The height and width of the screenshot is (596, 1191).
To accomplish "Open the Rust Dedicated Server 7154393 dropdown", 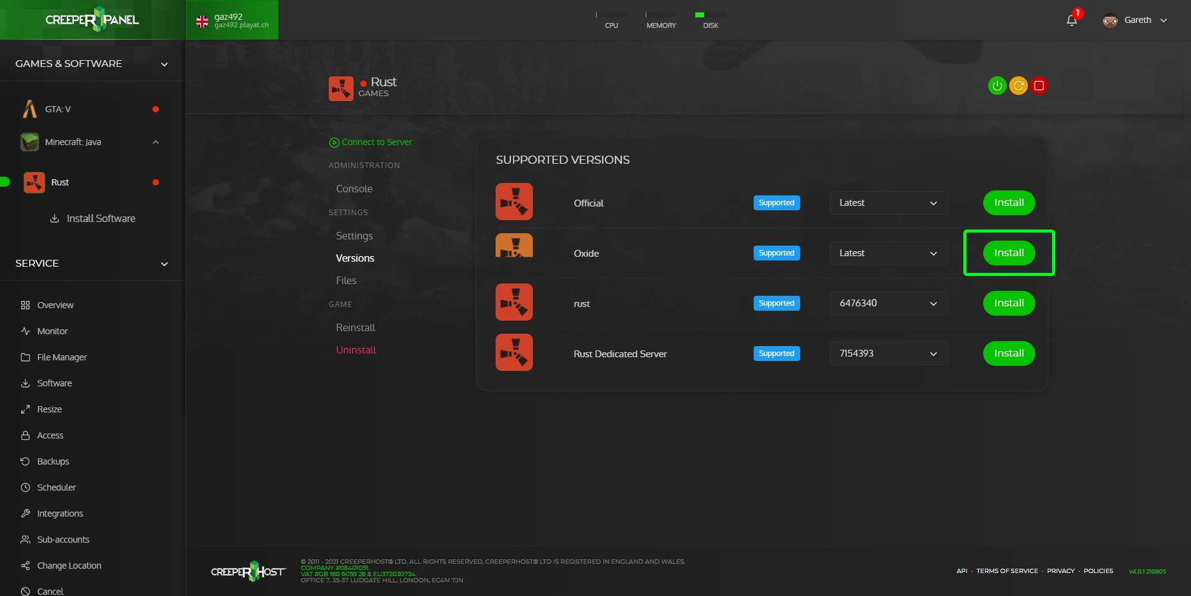I will tap(889, 354).
